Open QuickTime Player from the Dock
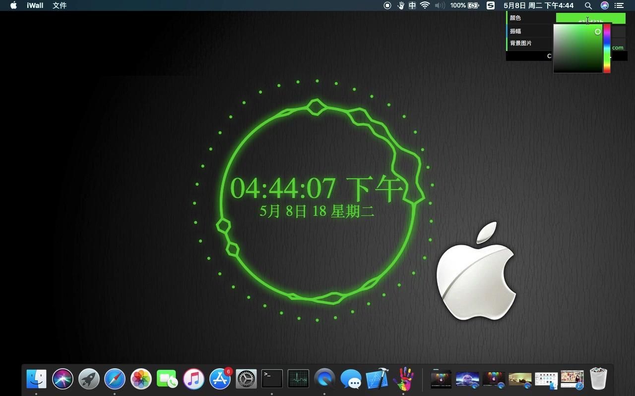The image size is (635, 396). coord(324,379)
